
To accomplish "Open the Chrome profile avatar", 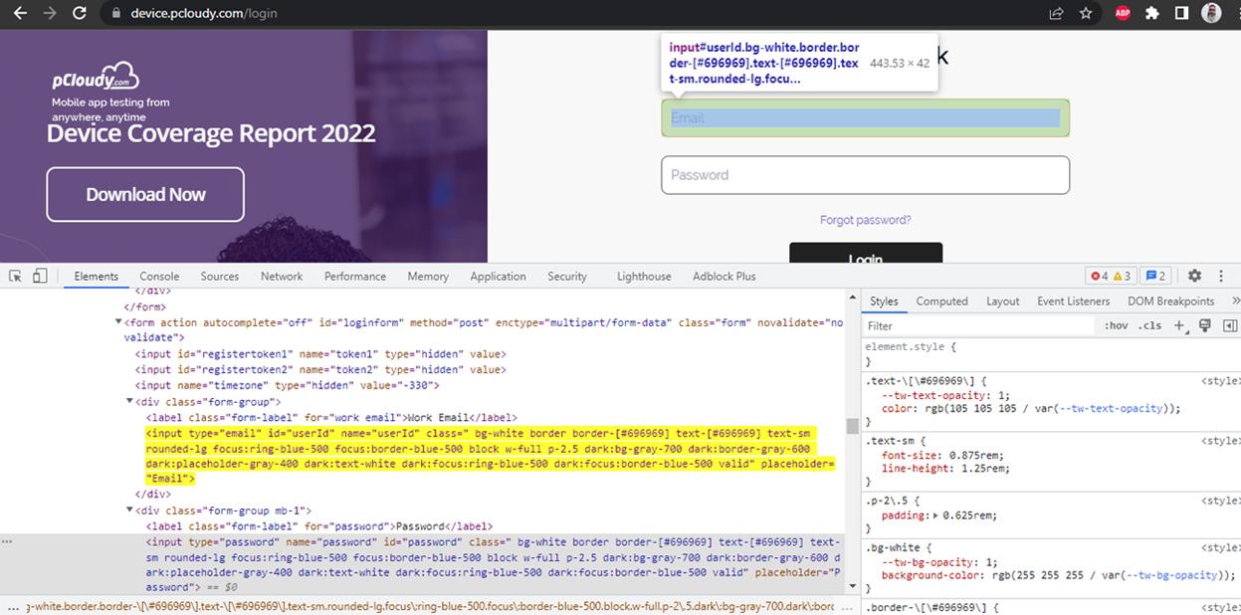I will (1211, 13).
